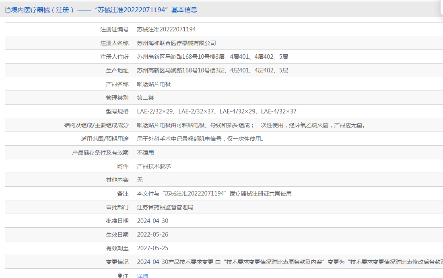Image resolution: width=443 pixels, height=278 pixels.
Task: Click the 结构及组成/主要组成成分 label
Action: click(96, 125)
